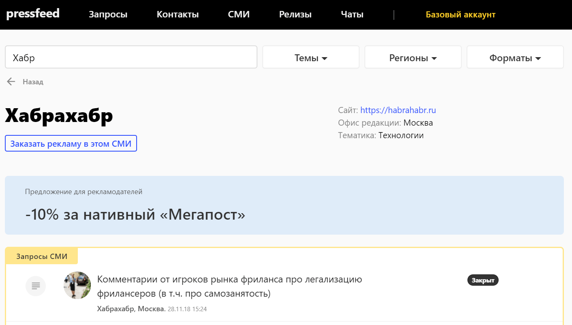Image resolution: width=572 pixels, height=325 pixels.
Task: Open the Запросы menu item
Action: click(x=108, y=15)
